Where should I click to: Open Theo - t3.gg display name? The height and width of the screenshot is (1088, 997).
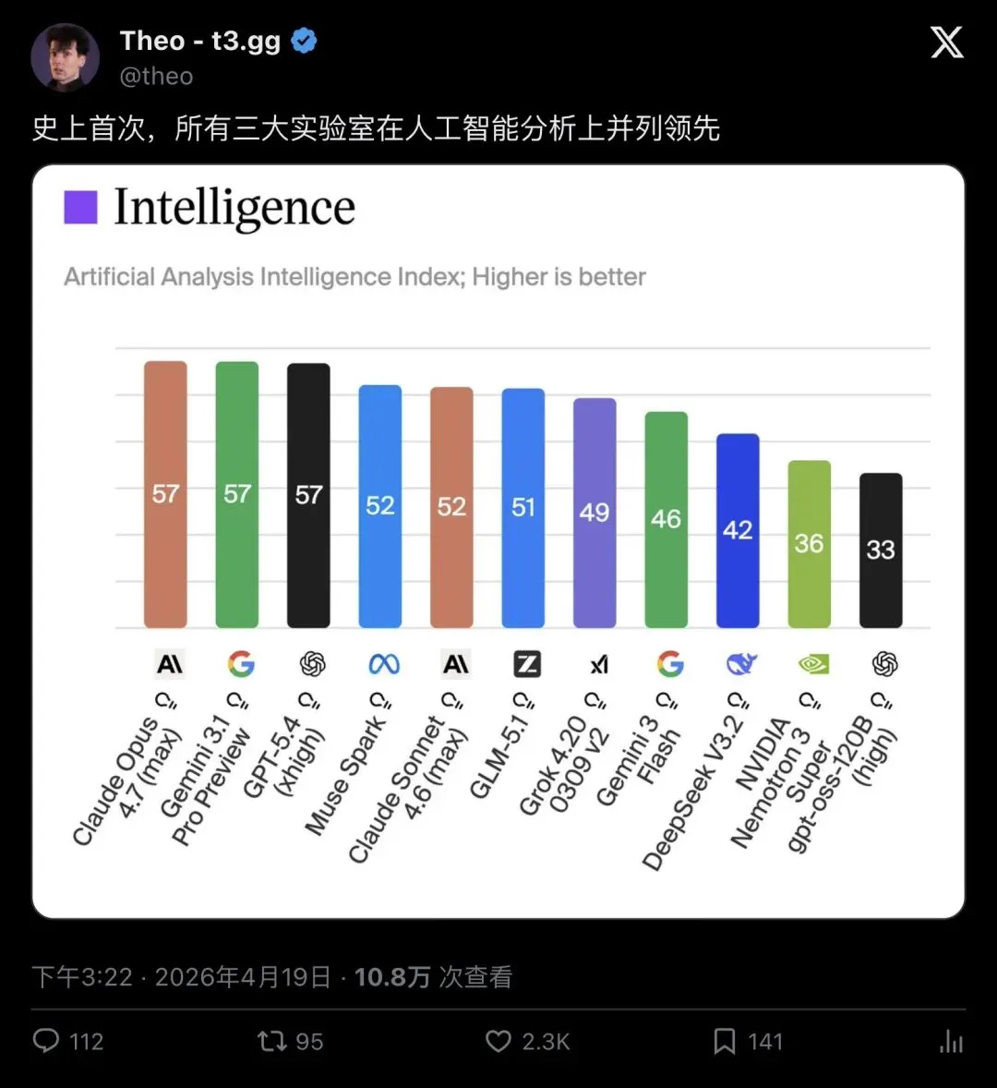pyautogui.click(x=200, y=41)
